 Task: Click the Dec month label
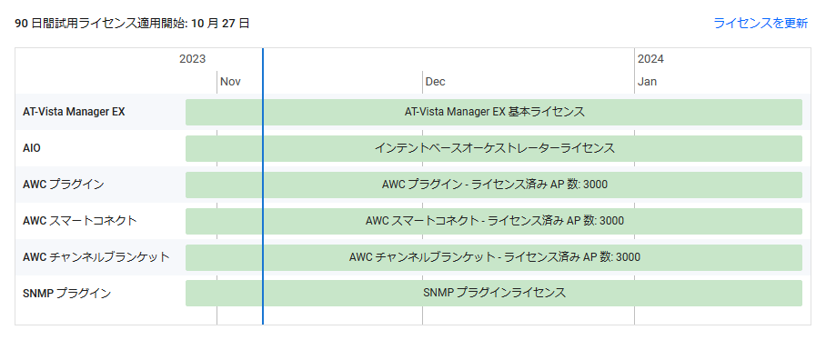[x=435, y=82]
